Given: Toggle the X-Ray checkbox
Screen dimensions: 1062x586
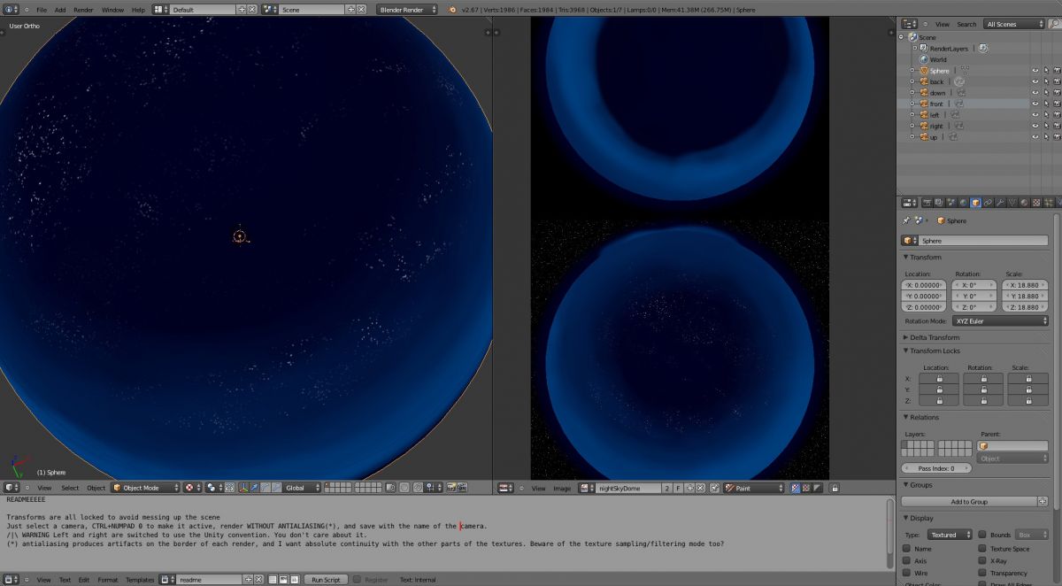Looking at the screenshot, I should click(x=983, y=560).
